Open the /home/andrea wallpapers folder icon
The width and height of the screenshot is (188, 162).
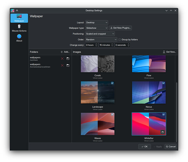[68, 65]
